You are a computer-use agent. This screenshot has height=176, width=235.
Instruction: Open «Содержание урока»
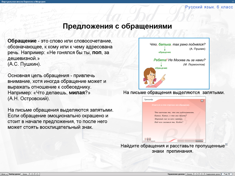tap(213, 174)
